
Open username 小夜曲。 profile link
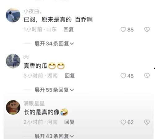[33, 11]
